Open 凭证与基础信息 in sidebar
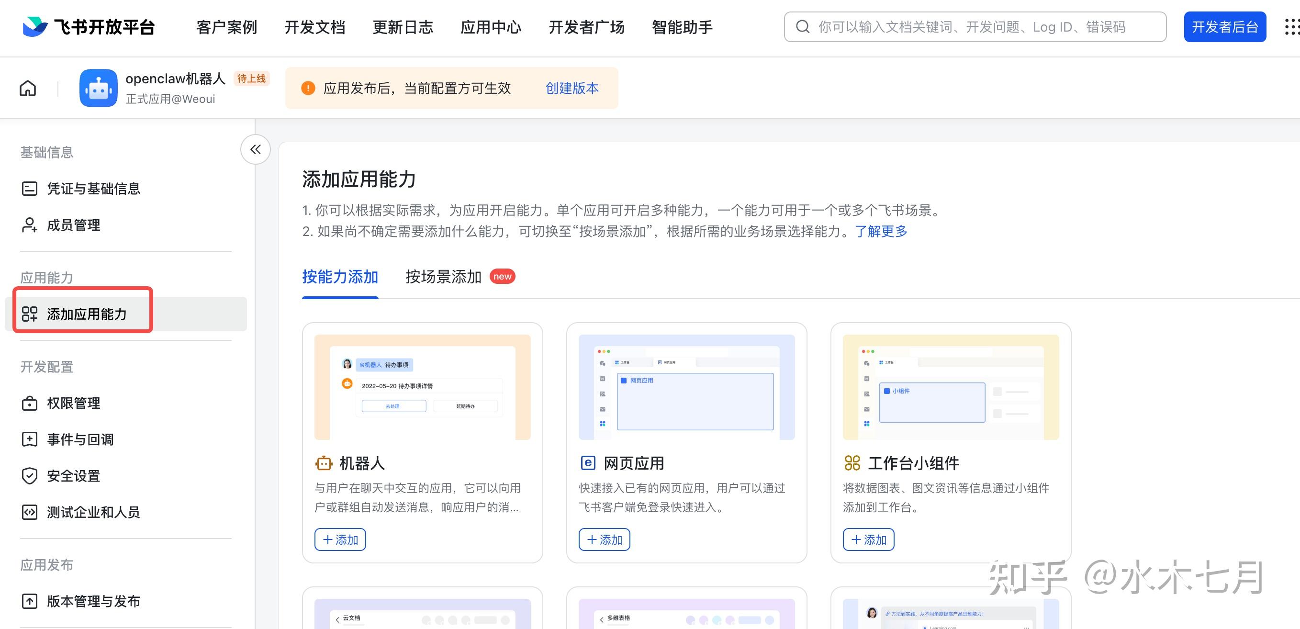The height and width of the screenshot is (629, 1300). [x=93, y=189]
